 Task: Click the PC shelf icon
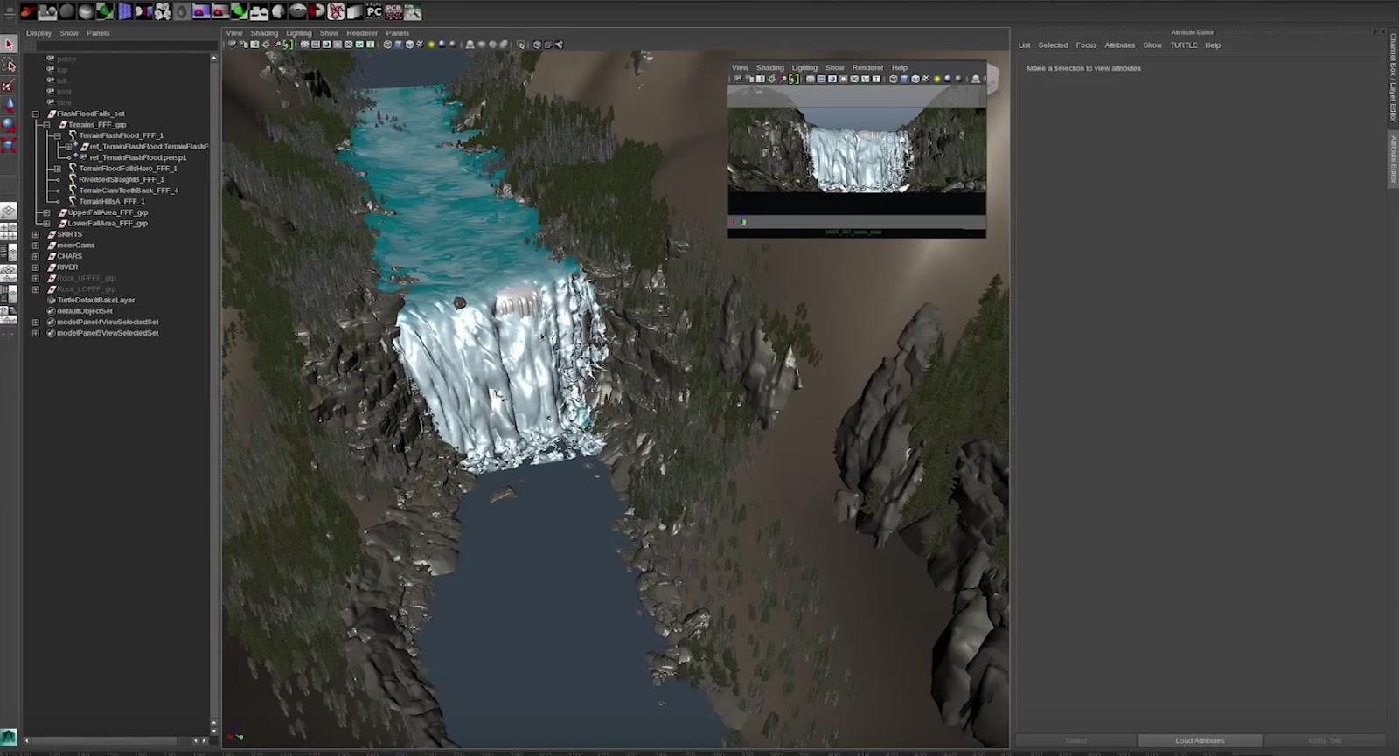374,11
